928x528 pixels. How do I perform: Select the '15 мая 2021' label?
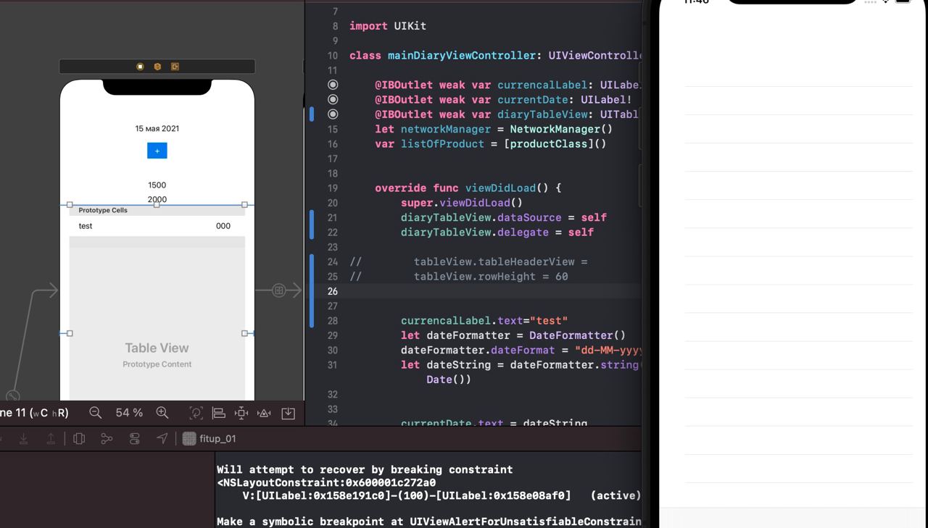[157, 128]
